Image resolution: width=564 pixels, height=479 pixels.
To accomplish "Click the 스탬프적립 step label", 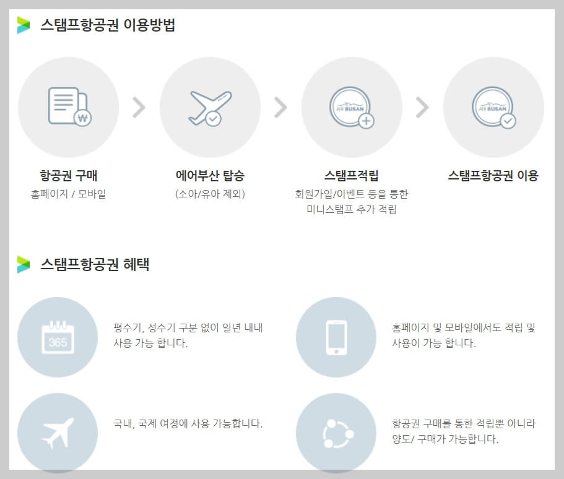I will click(x=352, y=175).
